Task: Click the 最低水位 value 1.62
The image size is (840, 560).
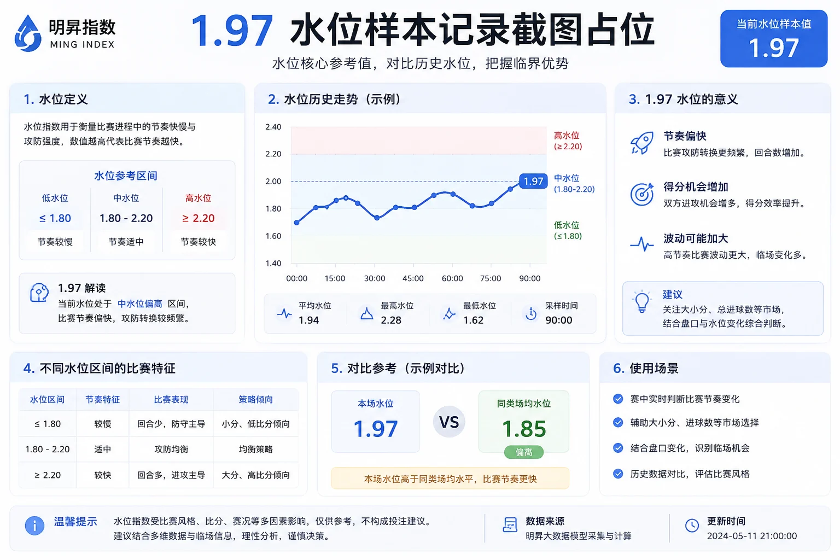Action: click(474, 320)
